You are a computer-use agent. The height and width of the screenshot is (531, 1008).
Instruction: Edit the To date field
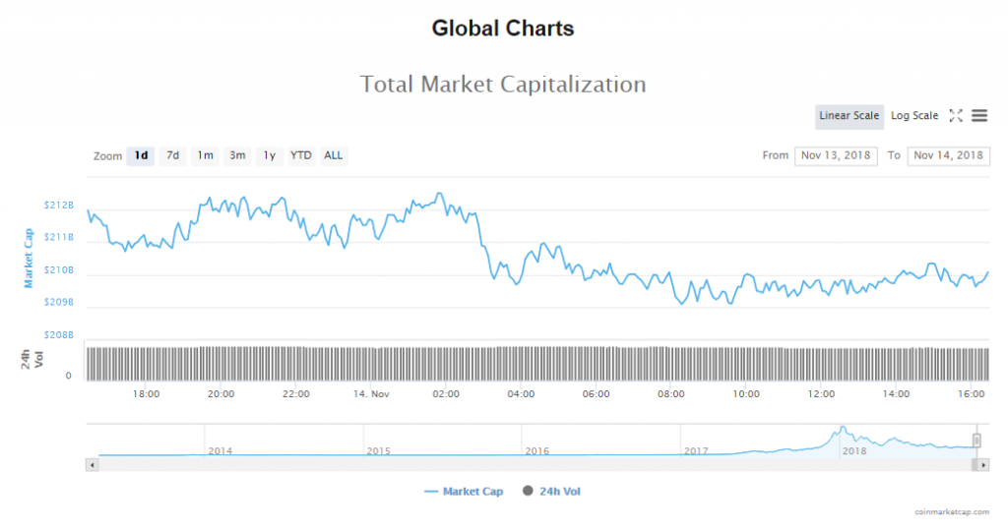[948, 155]
